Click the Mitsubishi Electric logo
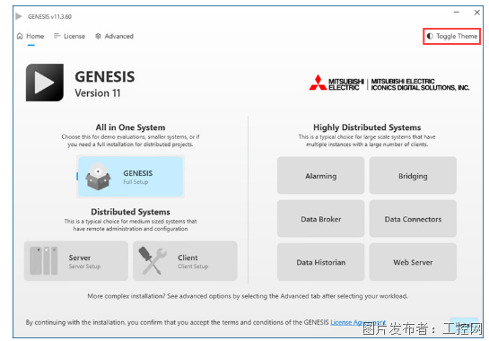Viewport: 489px width, 341px height. (x=389, y=83)
